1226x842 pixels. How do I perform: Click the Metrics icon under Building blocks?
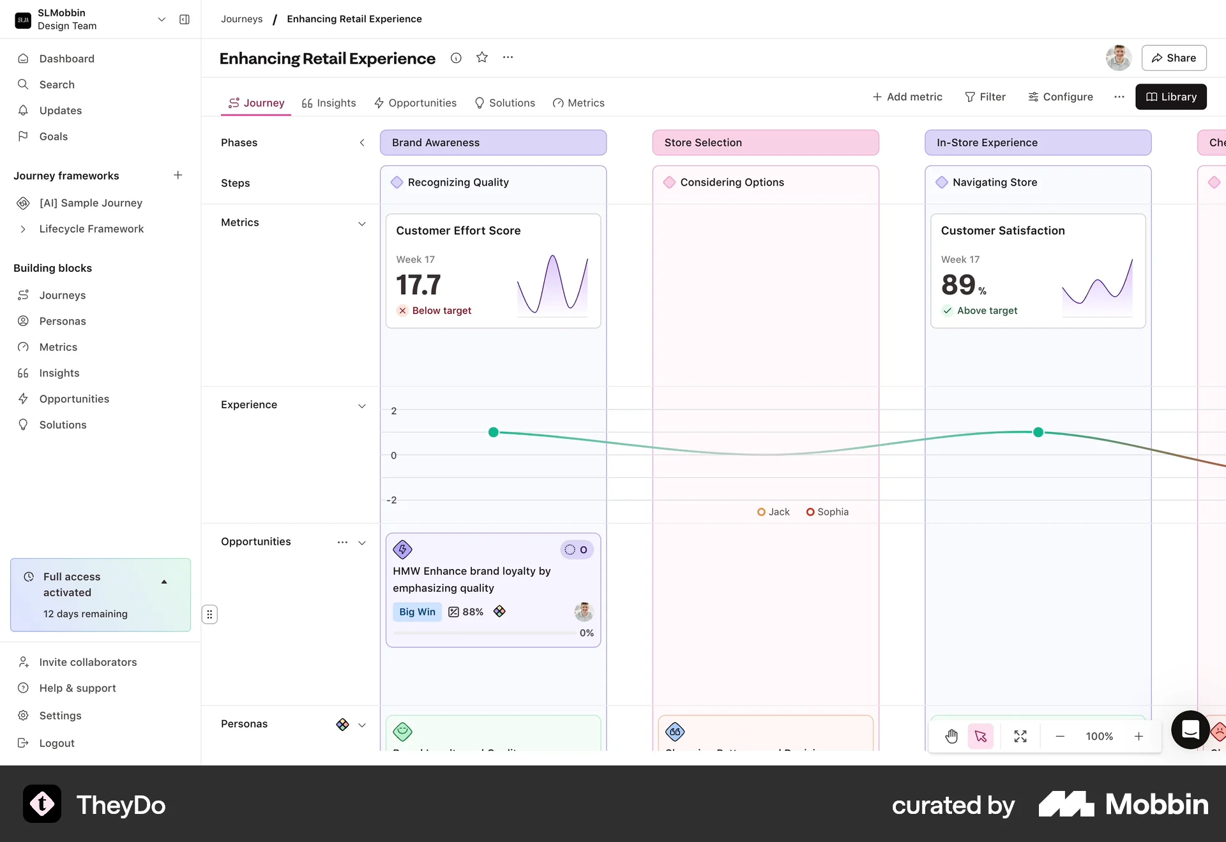point(23,347)
